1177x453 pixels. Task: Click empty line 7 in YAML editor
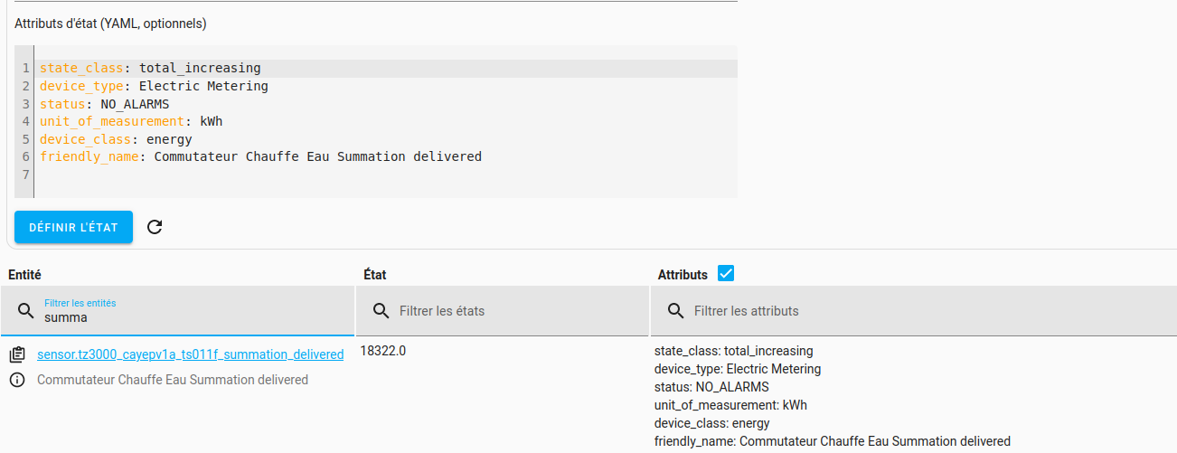(x=386, y=174)
